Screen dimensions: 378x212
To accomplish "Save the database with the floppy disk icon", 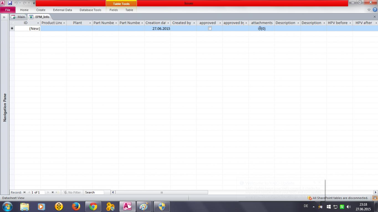I will pos(10,3).
